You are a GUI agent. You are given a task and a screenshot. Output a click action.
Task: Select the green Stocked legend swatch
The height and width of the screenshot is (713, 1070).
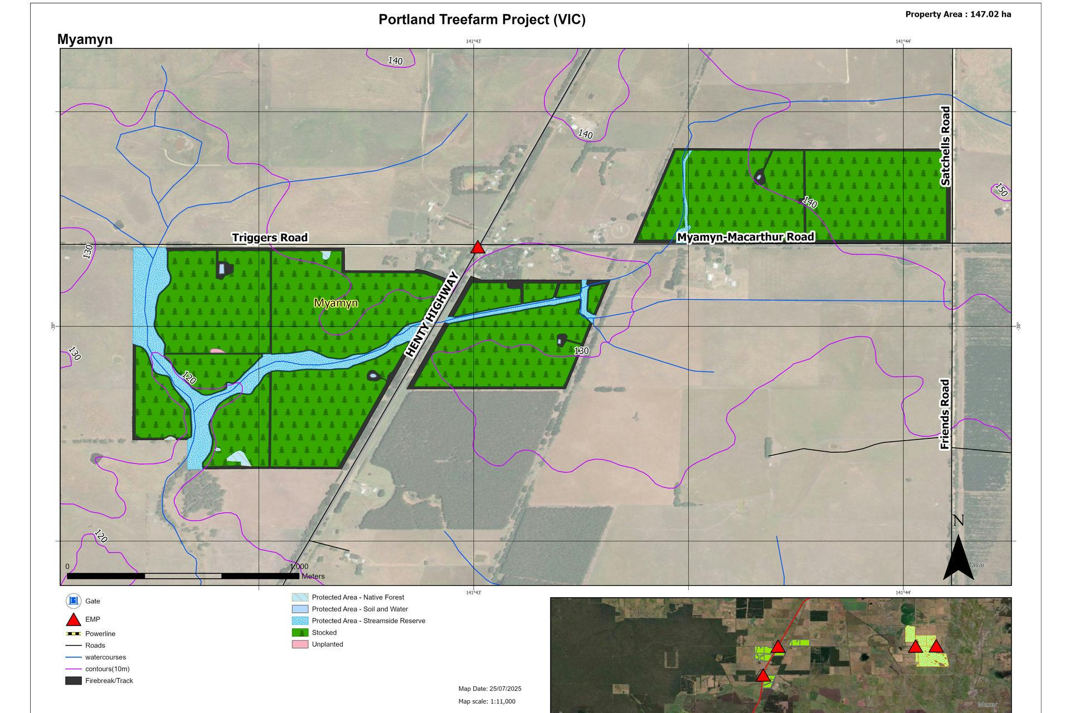pyautogui.click(x=300, y=633)
